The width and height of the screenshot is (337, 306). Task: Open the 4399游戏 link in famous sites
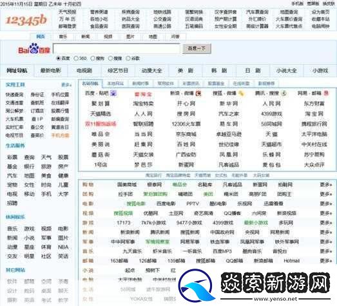point(271,113)
